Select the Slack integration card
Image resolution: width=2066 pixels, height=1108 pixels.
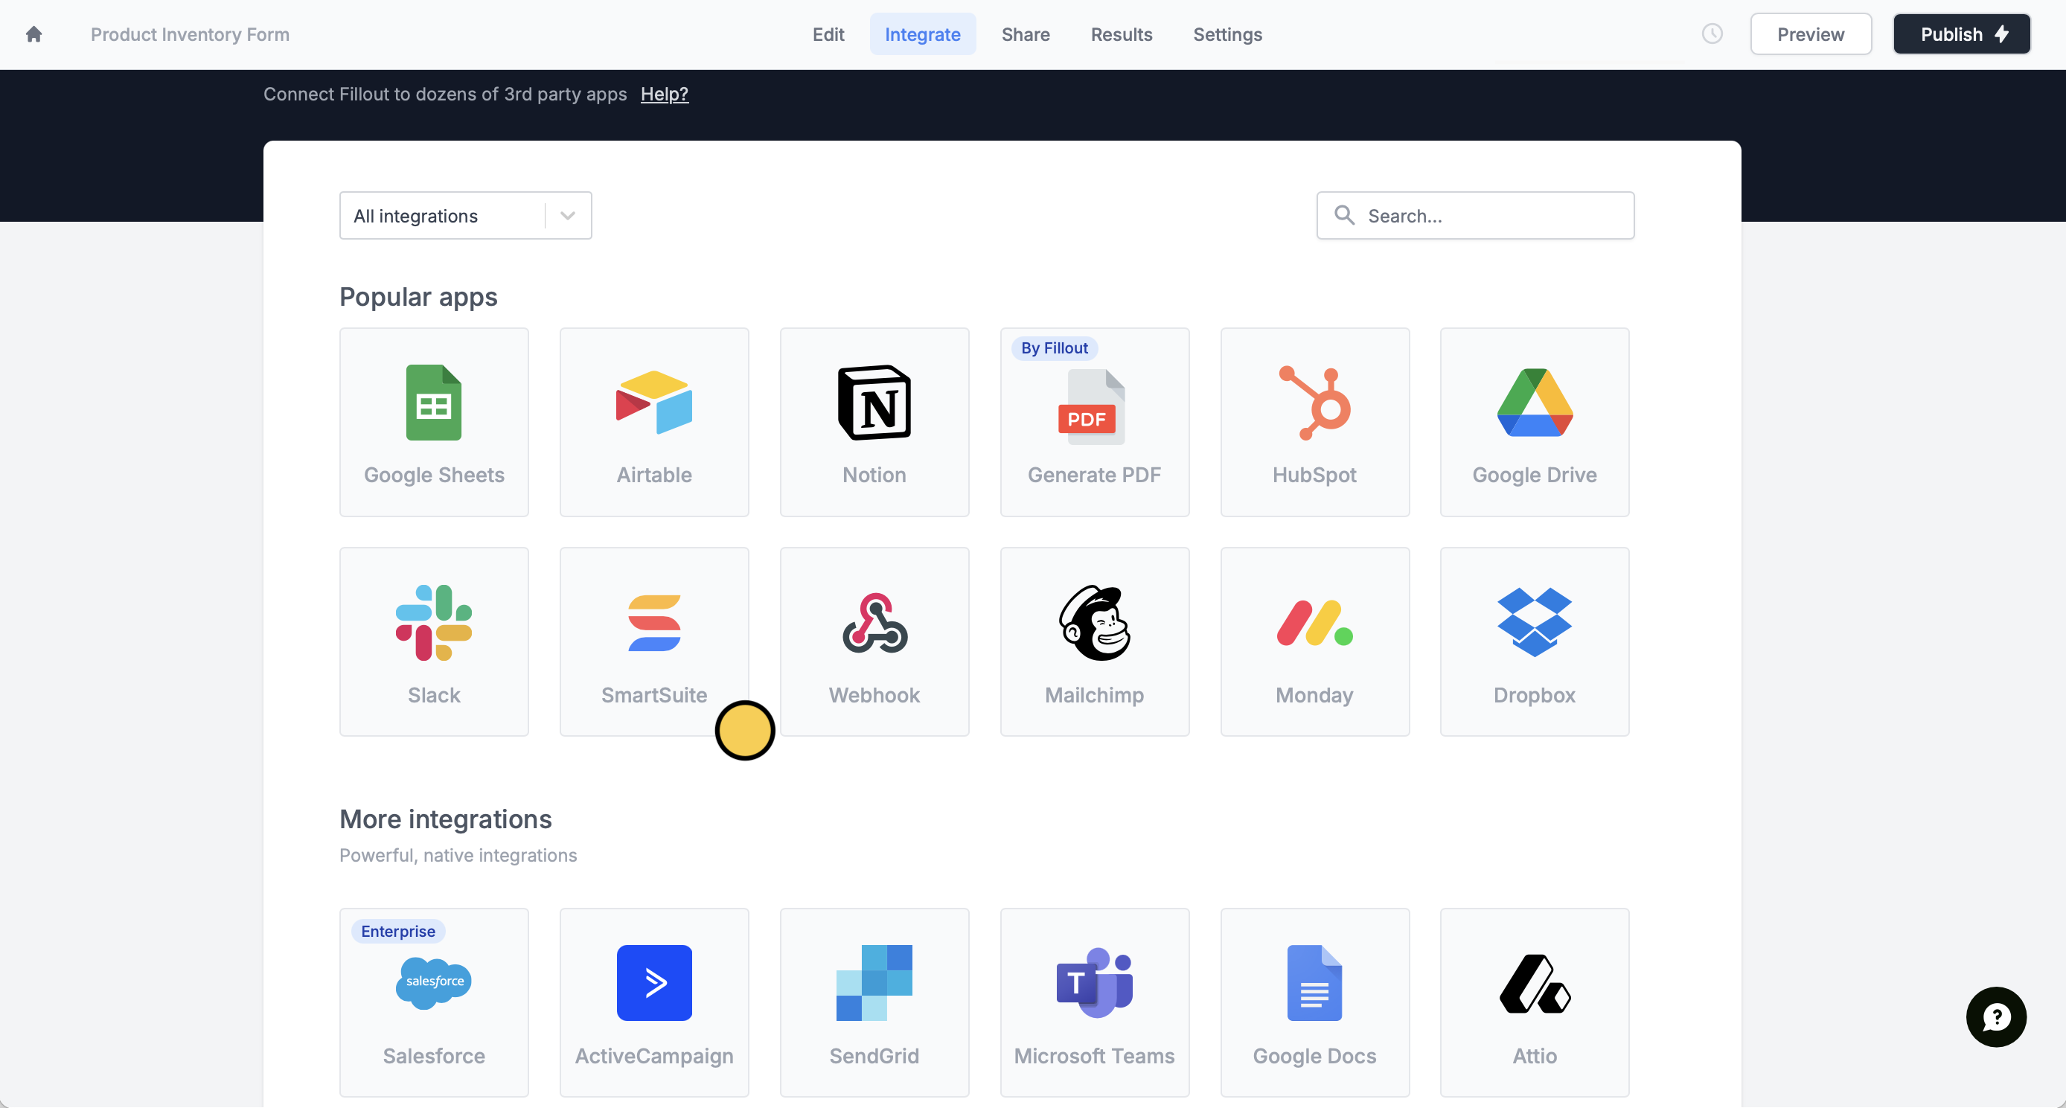click(434, 641)
